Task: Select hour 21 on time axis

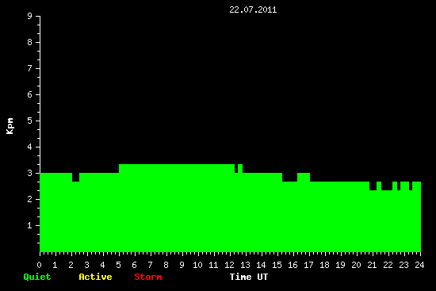Action: (372, 265)
